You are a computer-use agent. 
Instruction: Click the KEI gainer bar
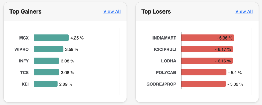pos(46,84)
